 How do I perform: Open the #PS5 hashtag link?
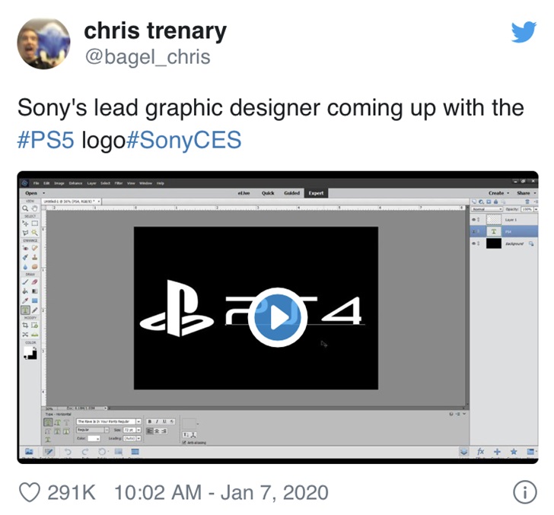(x=46, y=139)
